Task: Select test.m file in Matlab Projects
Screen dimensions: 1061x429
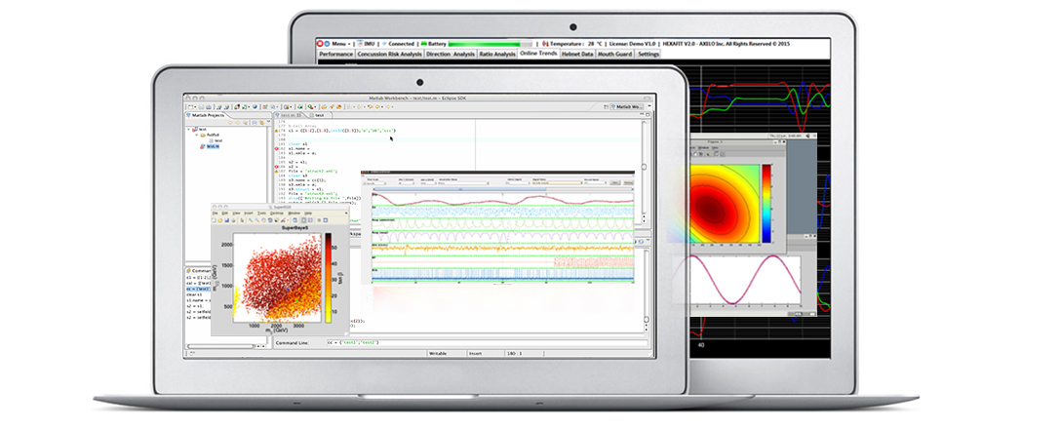Action: coord(213,148)
